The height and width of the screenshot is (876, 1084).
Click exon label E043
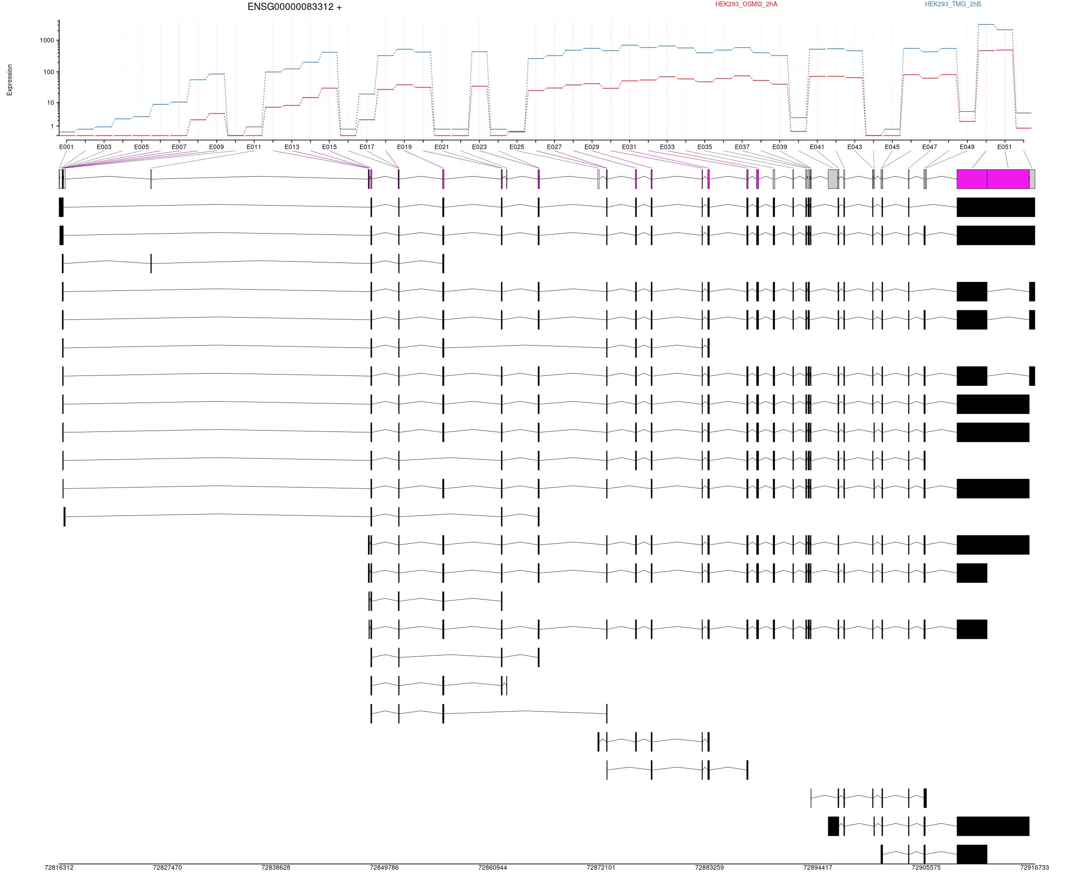pyautogui.click(x=855, y=147)
